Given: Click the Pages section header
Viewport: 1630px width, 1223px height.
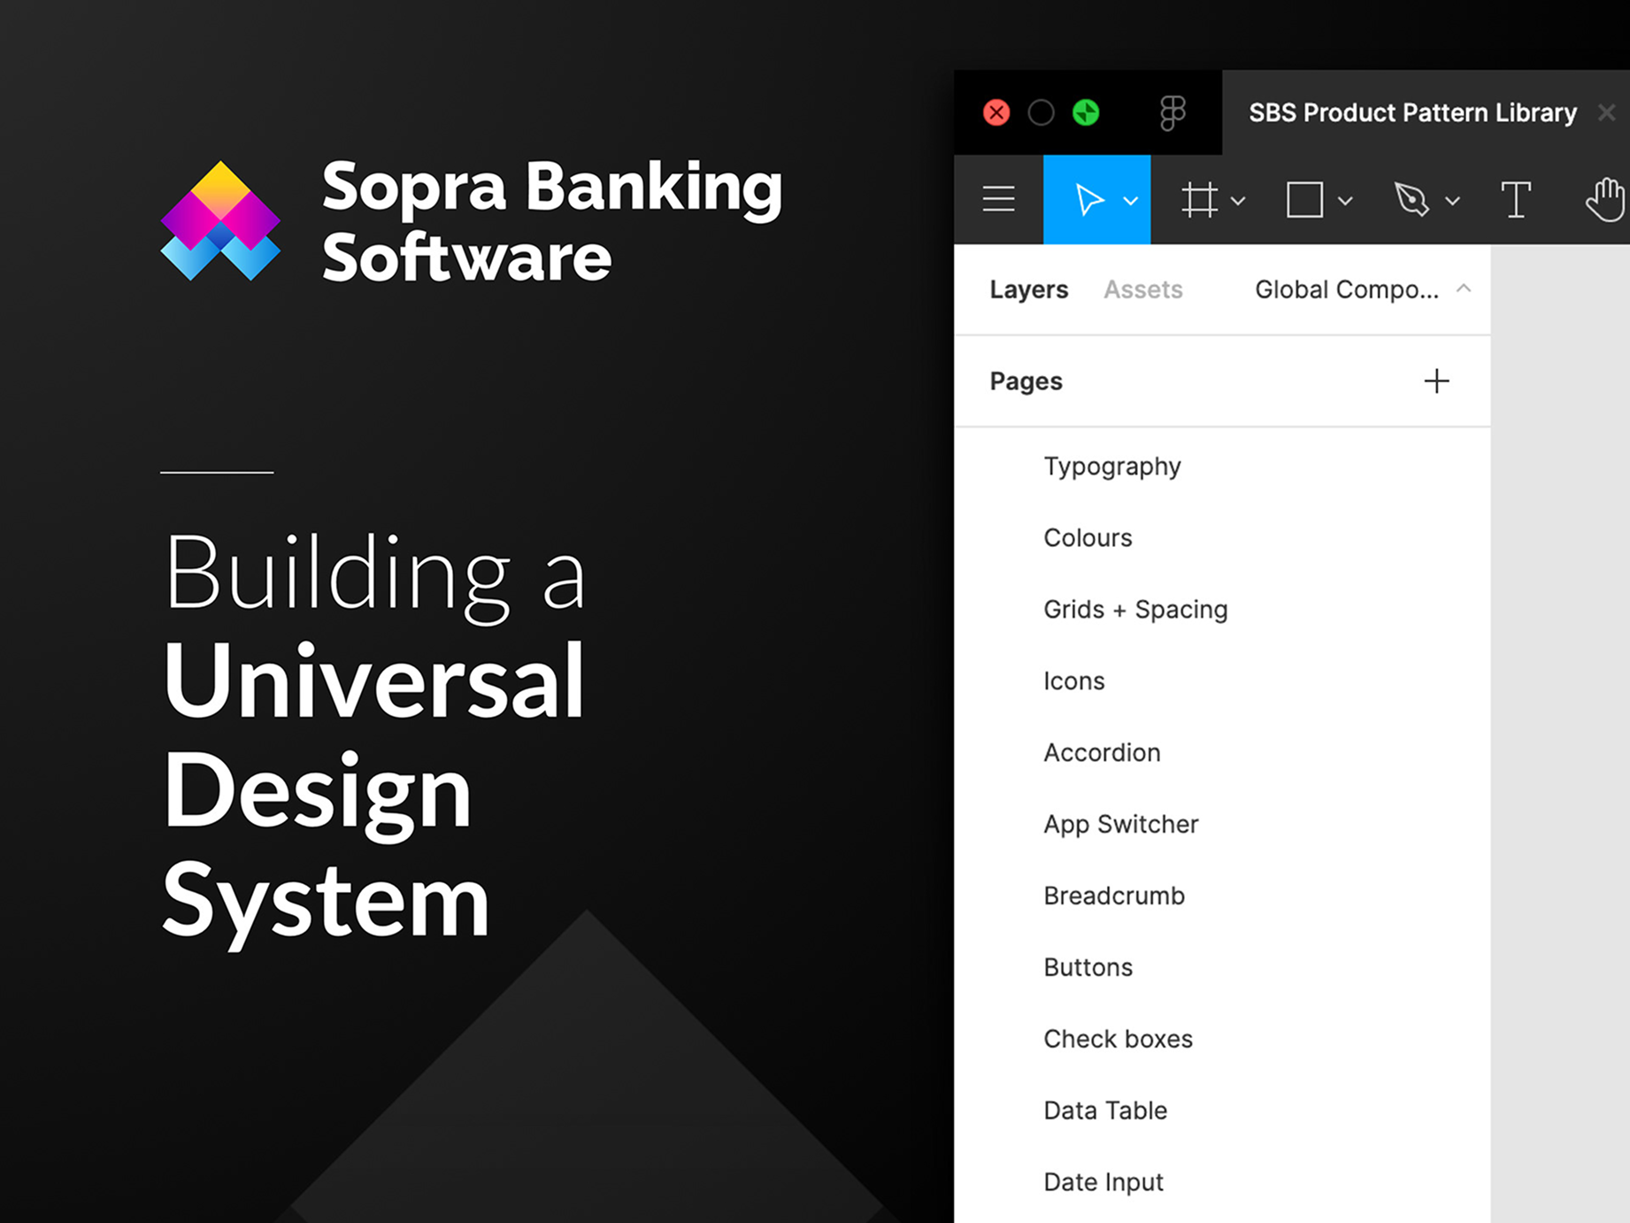Looking at the screenshot, I should (1026, 381).
